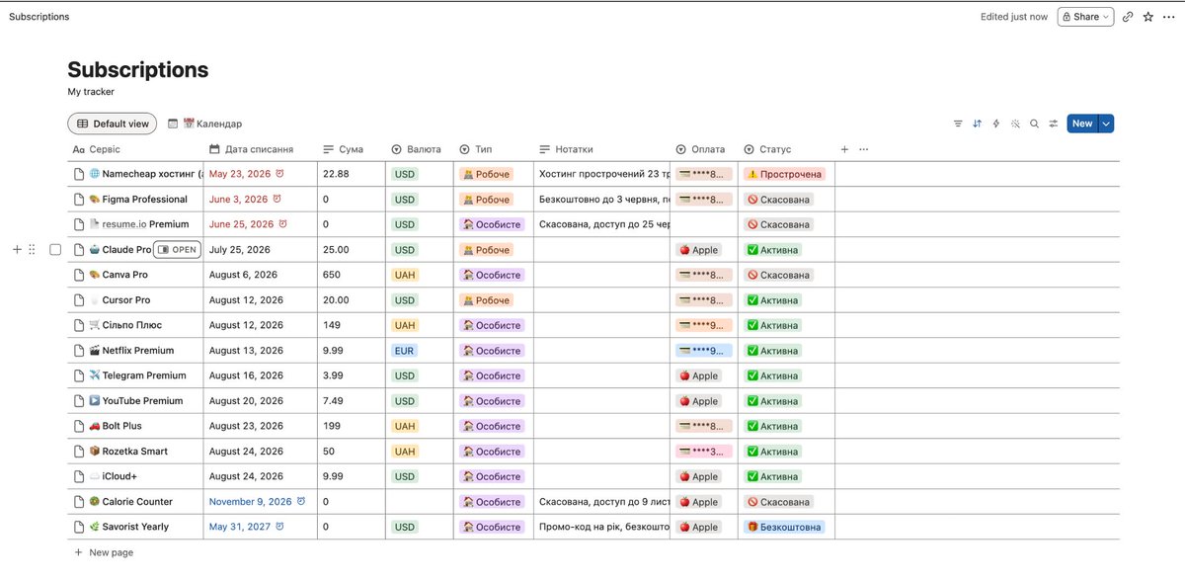Open the page's three-dot menu at top right
The image size is (1185, 581).
tap(1169, 17)
